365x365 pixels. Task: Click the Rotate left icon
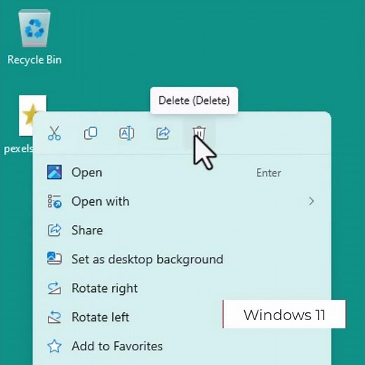[x=54, y=317]
